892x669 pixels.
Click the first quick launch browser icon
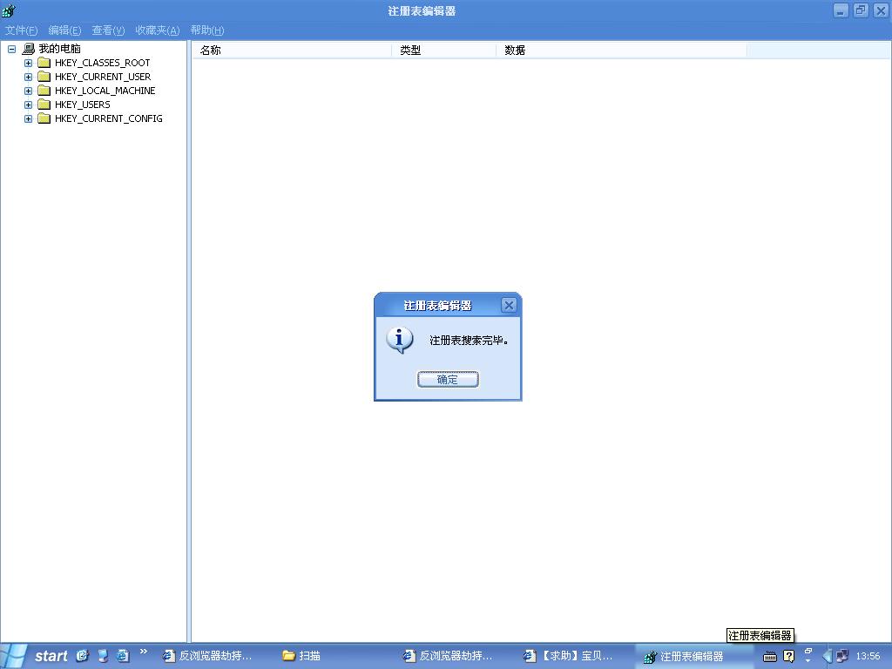(83, 655)
